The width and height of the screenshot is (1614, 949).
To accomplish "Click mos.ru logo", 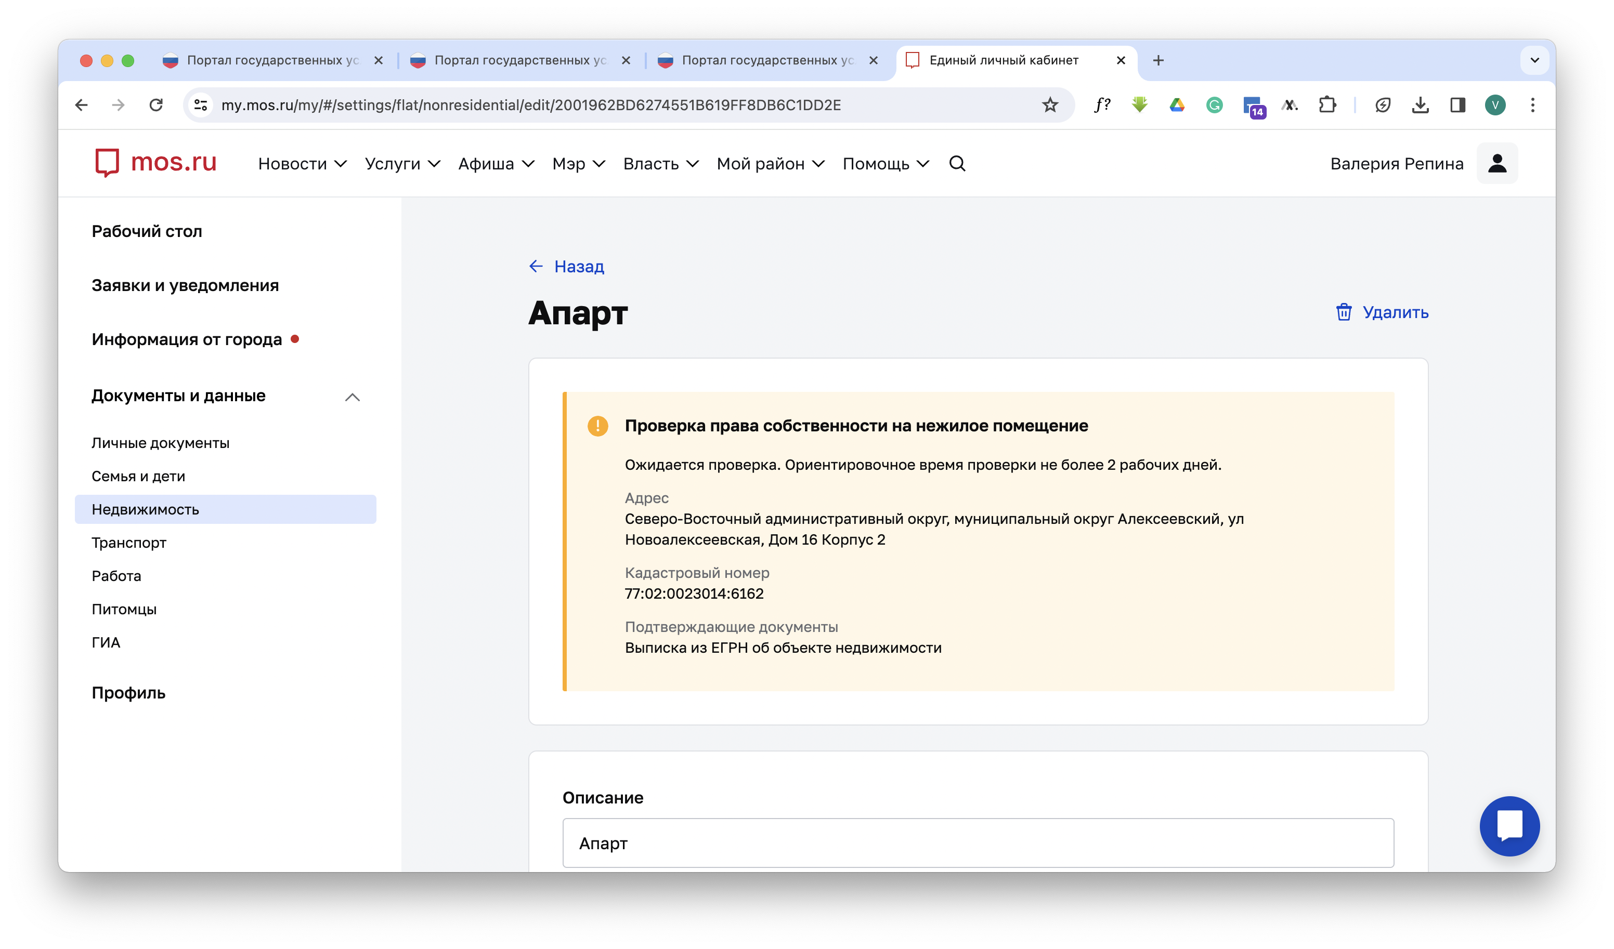I will [x=155, y=163].
